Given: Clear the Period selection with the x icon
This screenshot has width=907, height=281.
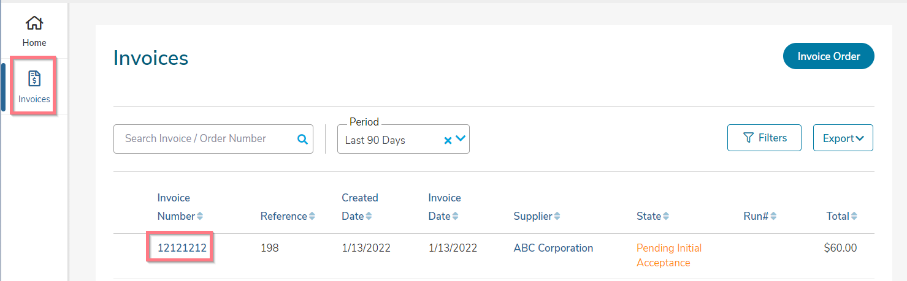Looking at the screenshot, I should (x=448, y=140).
